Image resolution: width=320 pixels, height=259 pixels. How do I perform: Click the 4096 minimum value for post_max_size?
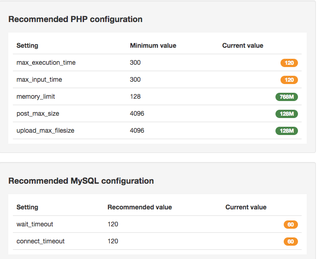pos(137,113)
